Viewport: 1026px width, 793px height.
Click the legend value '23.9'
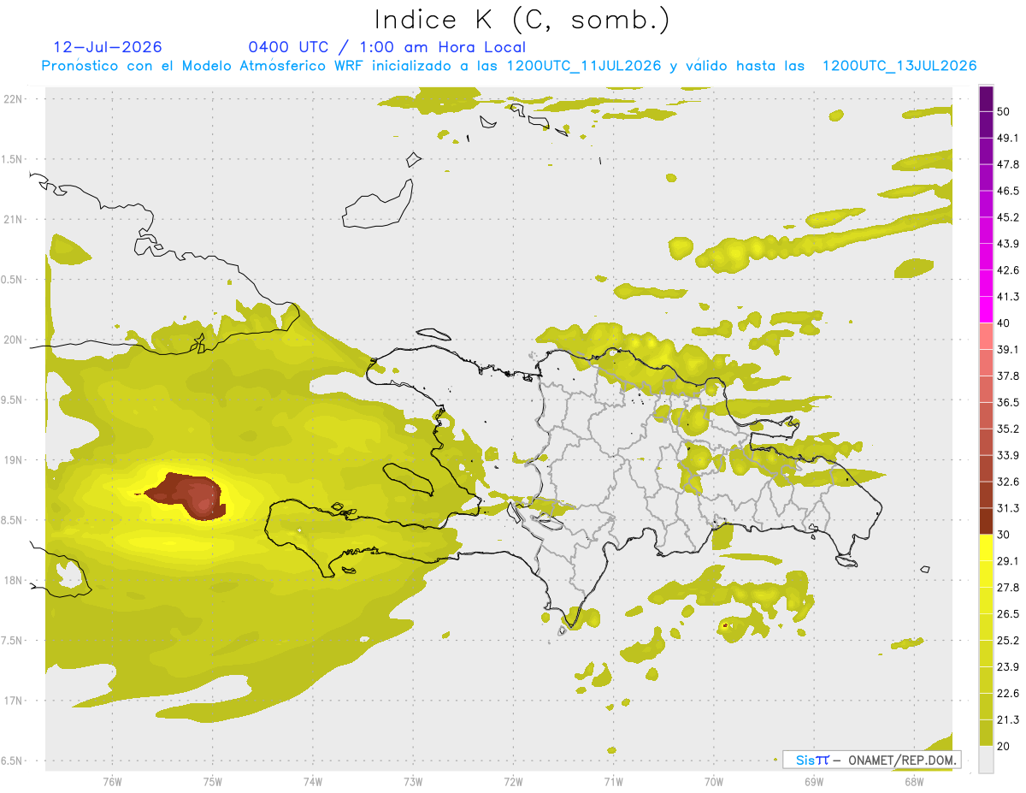pos(1008,667)
